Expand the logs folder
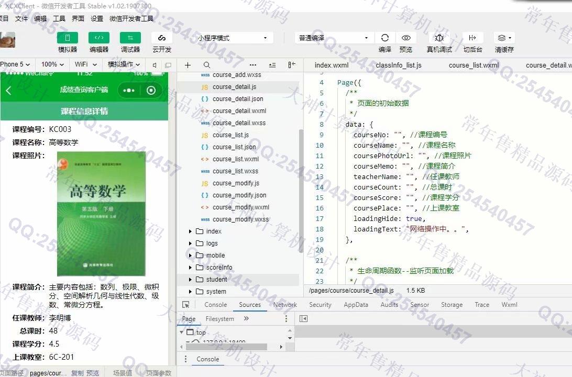This screenshot has height=377, width=572. point(190,243)
